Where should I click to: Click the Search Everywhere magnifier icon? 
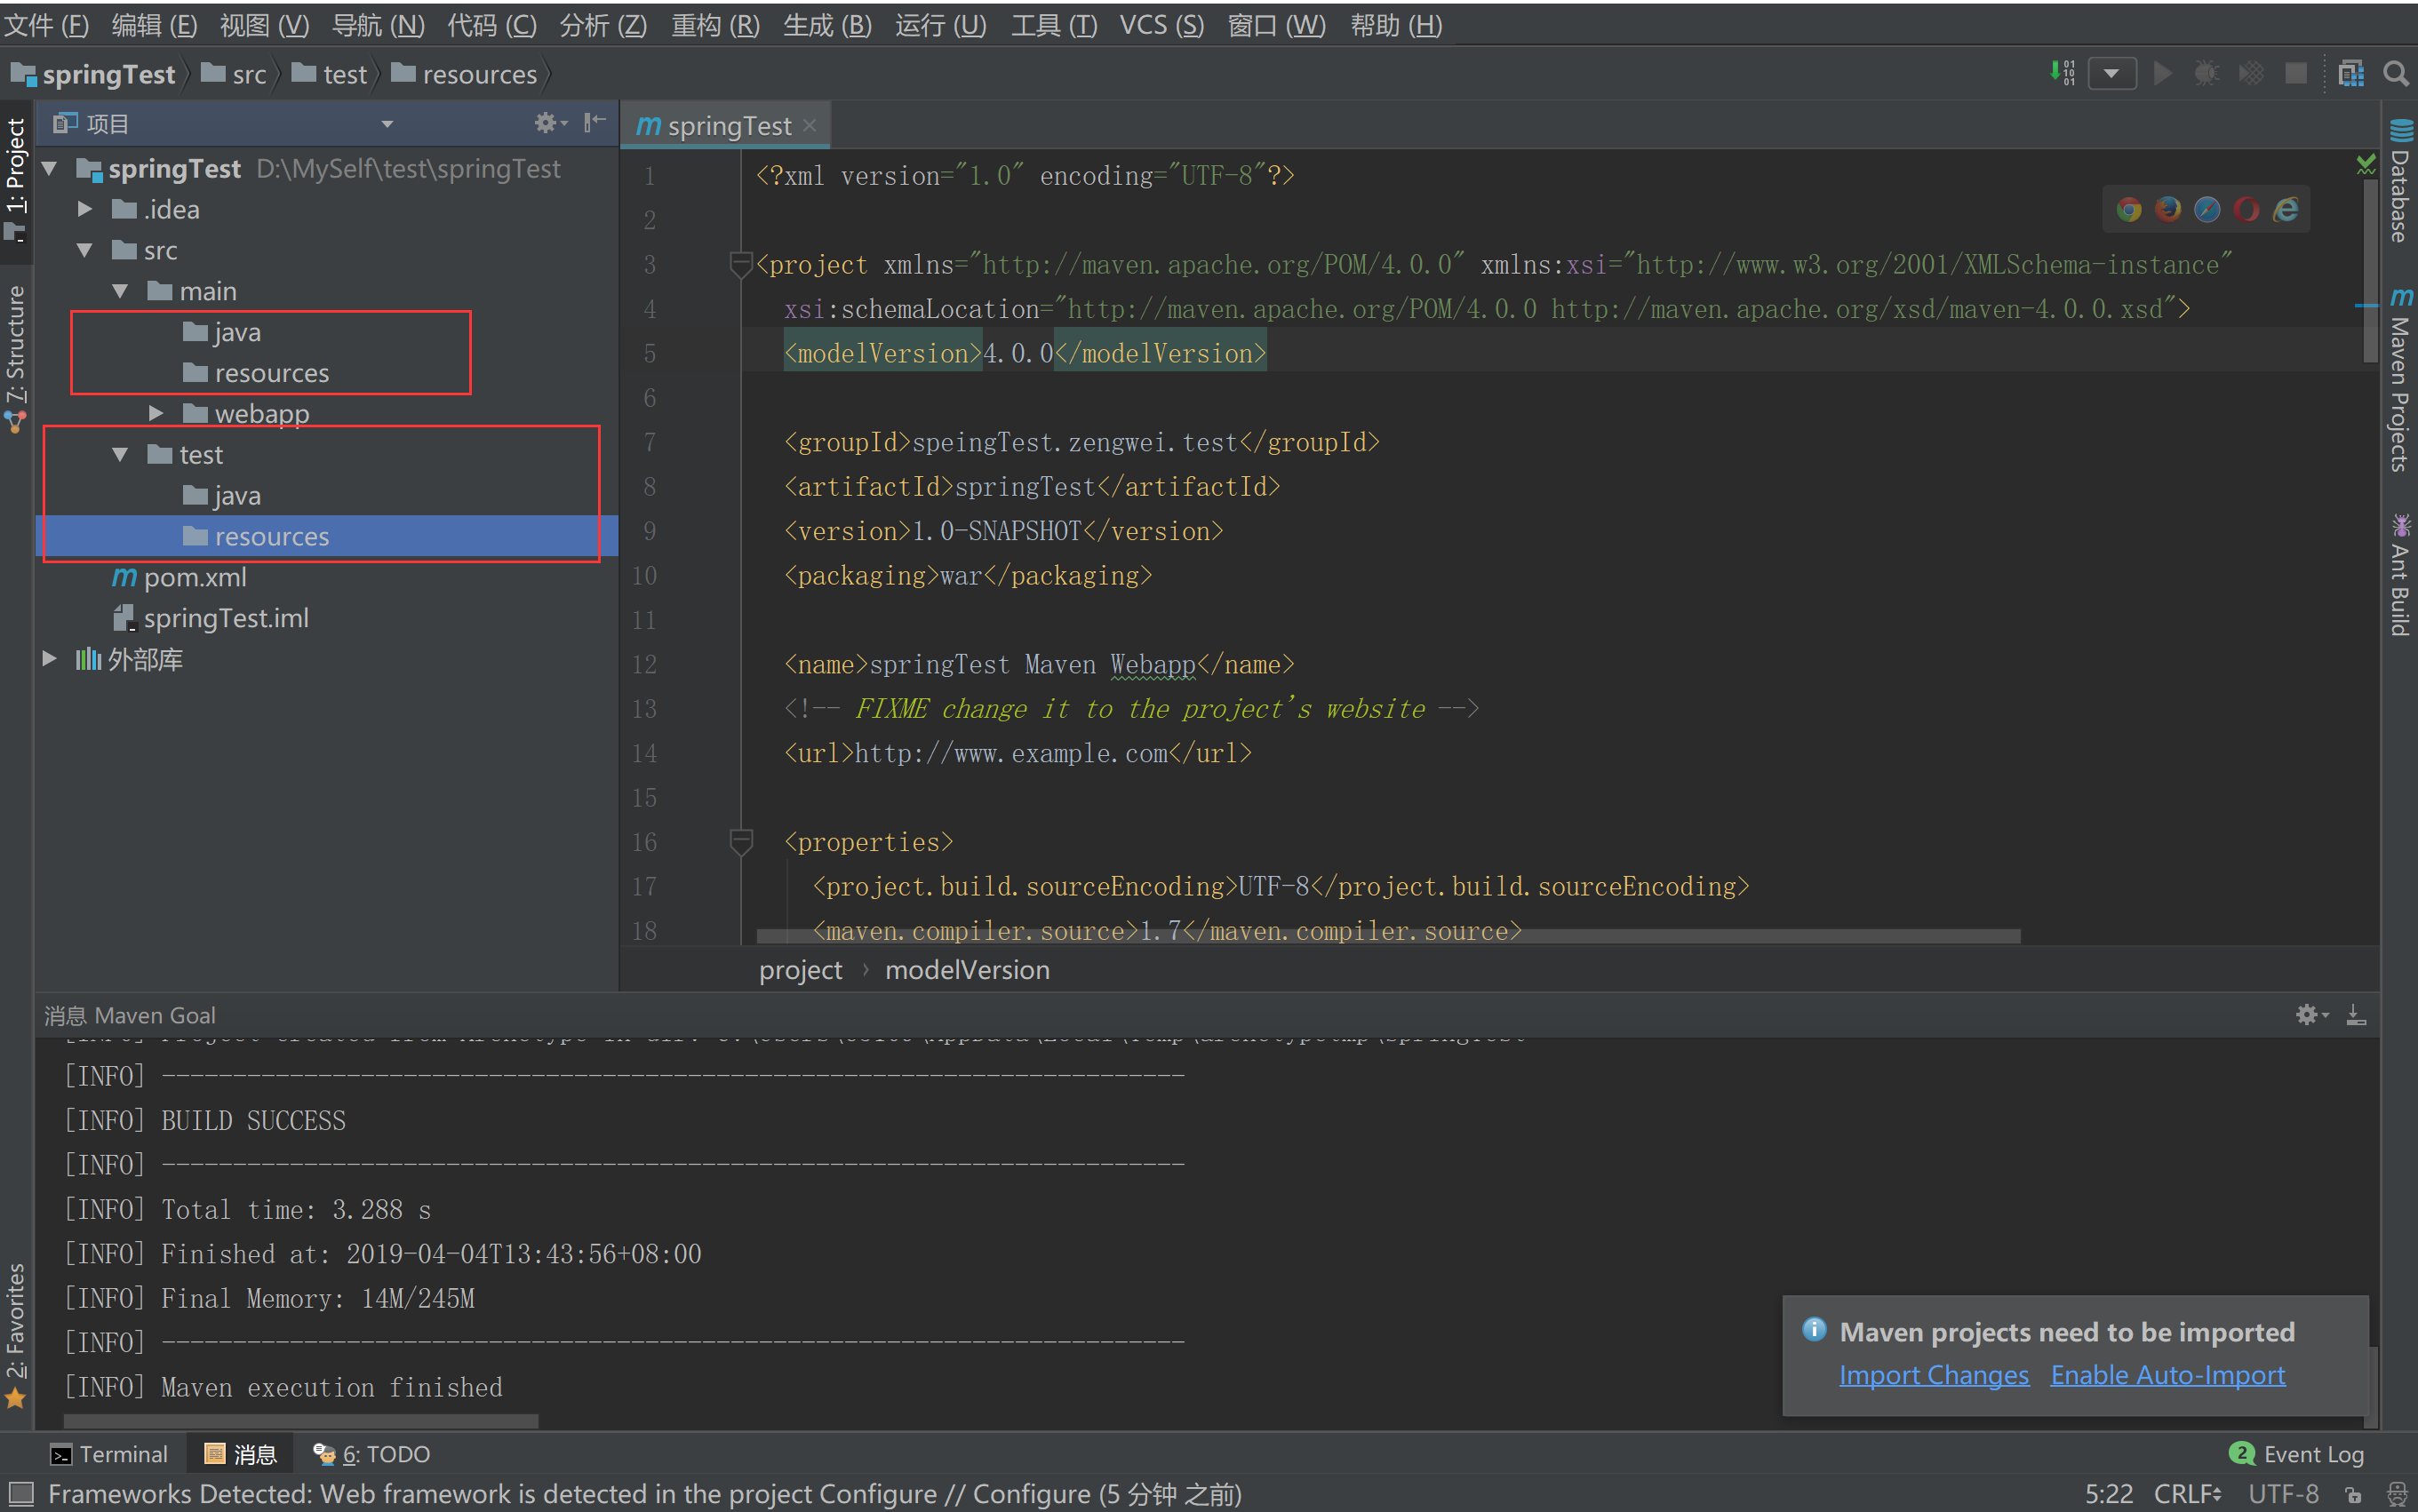2395,74
